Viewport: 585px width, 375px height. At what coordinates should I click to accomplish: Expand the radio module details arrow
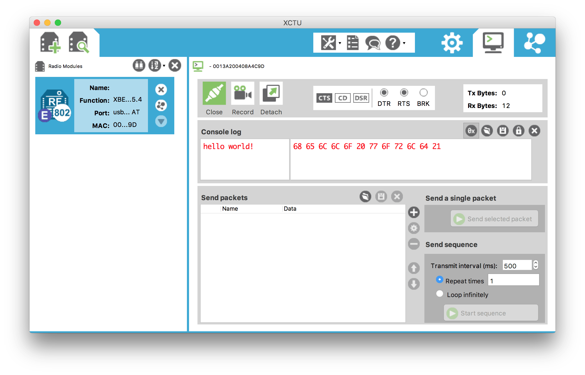point(161,121)
